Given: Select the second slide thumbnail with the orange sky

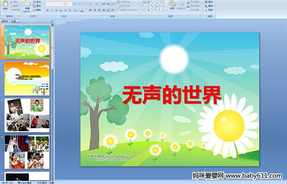Looking at the screenshot, I should (27, 79).
